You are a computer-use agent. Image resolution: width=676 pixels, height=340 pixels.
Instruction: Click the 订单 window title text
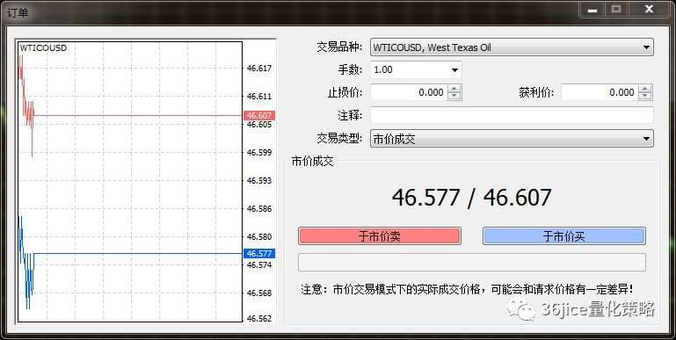tap(18, 13)
